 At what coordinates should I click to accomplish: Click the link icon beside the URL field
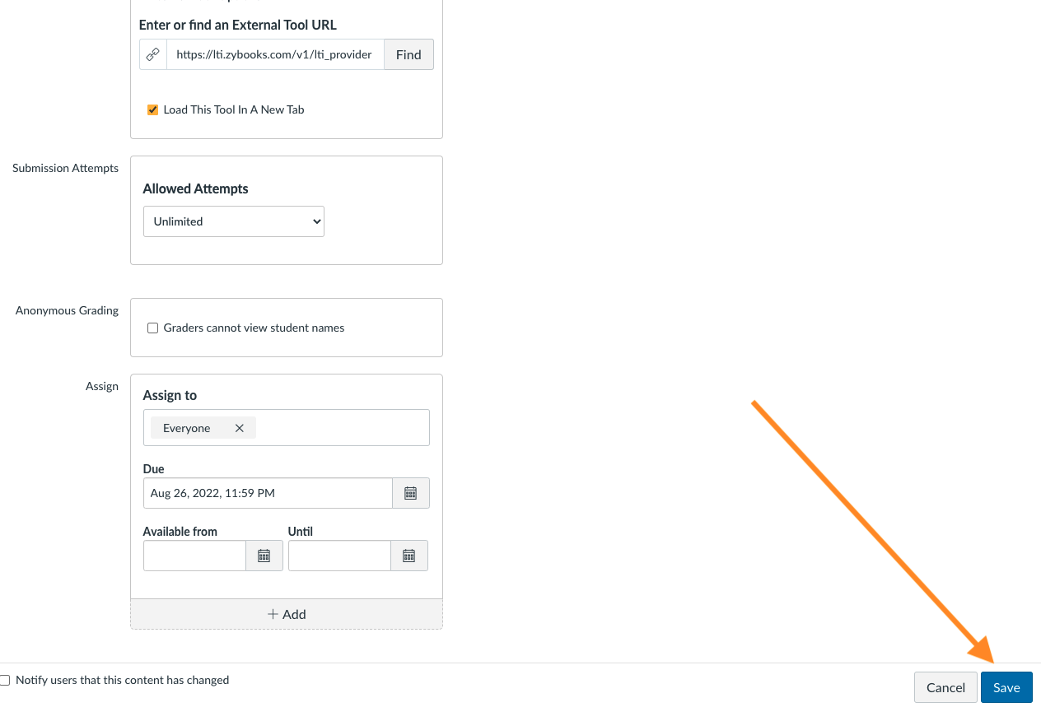(x=152, y=54)
